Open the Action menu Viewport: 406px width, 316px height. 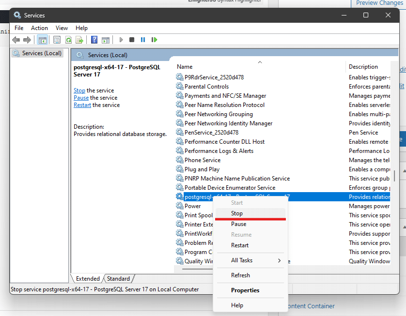39,28
